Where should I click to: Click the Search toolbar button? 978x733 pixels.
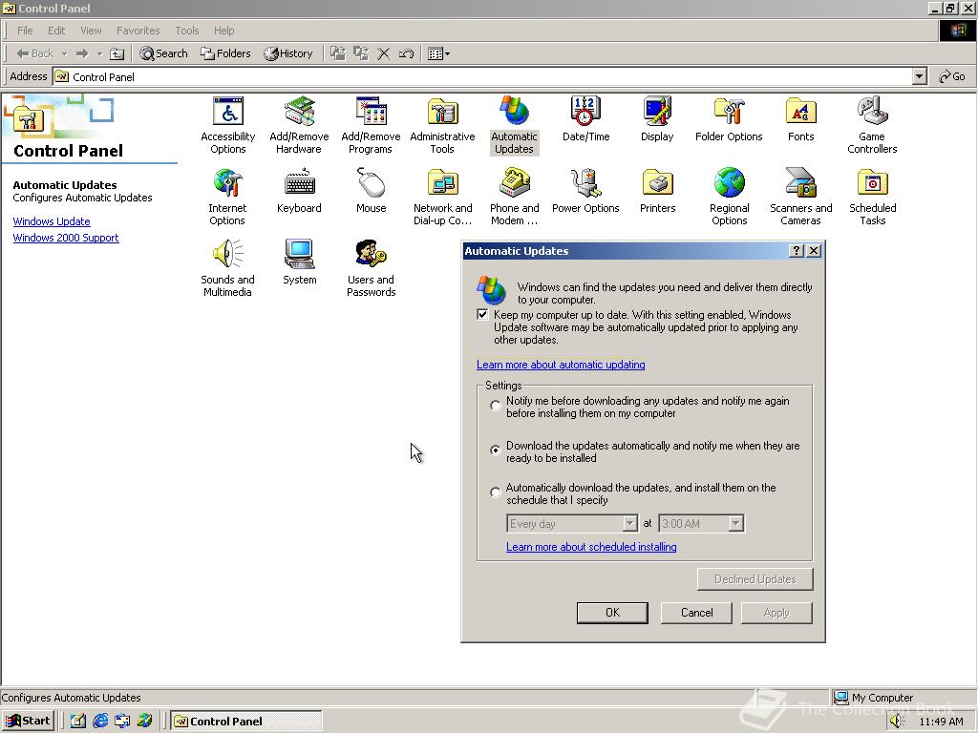pos(163,53)
